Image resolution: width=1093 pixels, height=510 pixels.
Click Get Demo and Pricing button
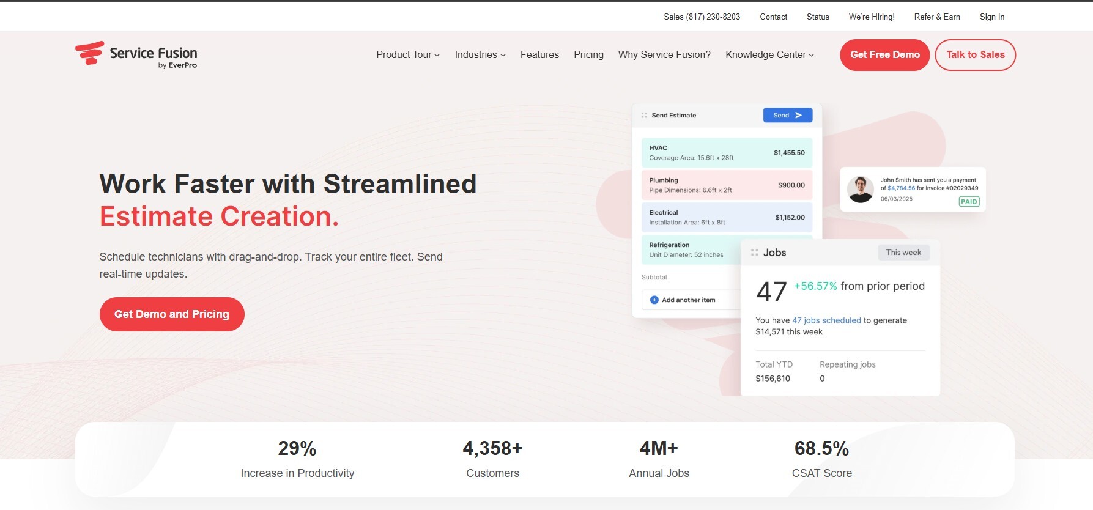(x=172, y=314)
